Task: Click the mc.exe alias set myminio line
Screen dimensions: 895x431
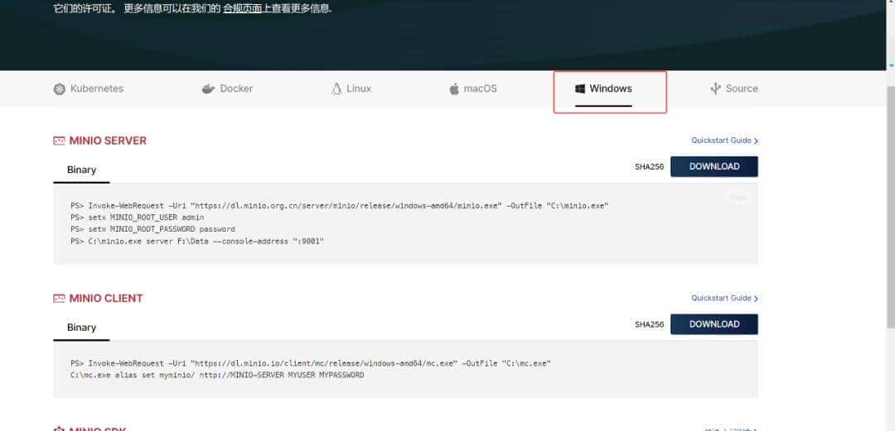Action: coord(217,375)
